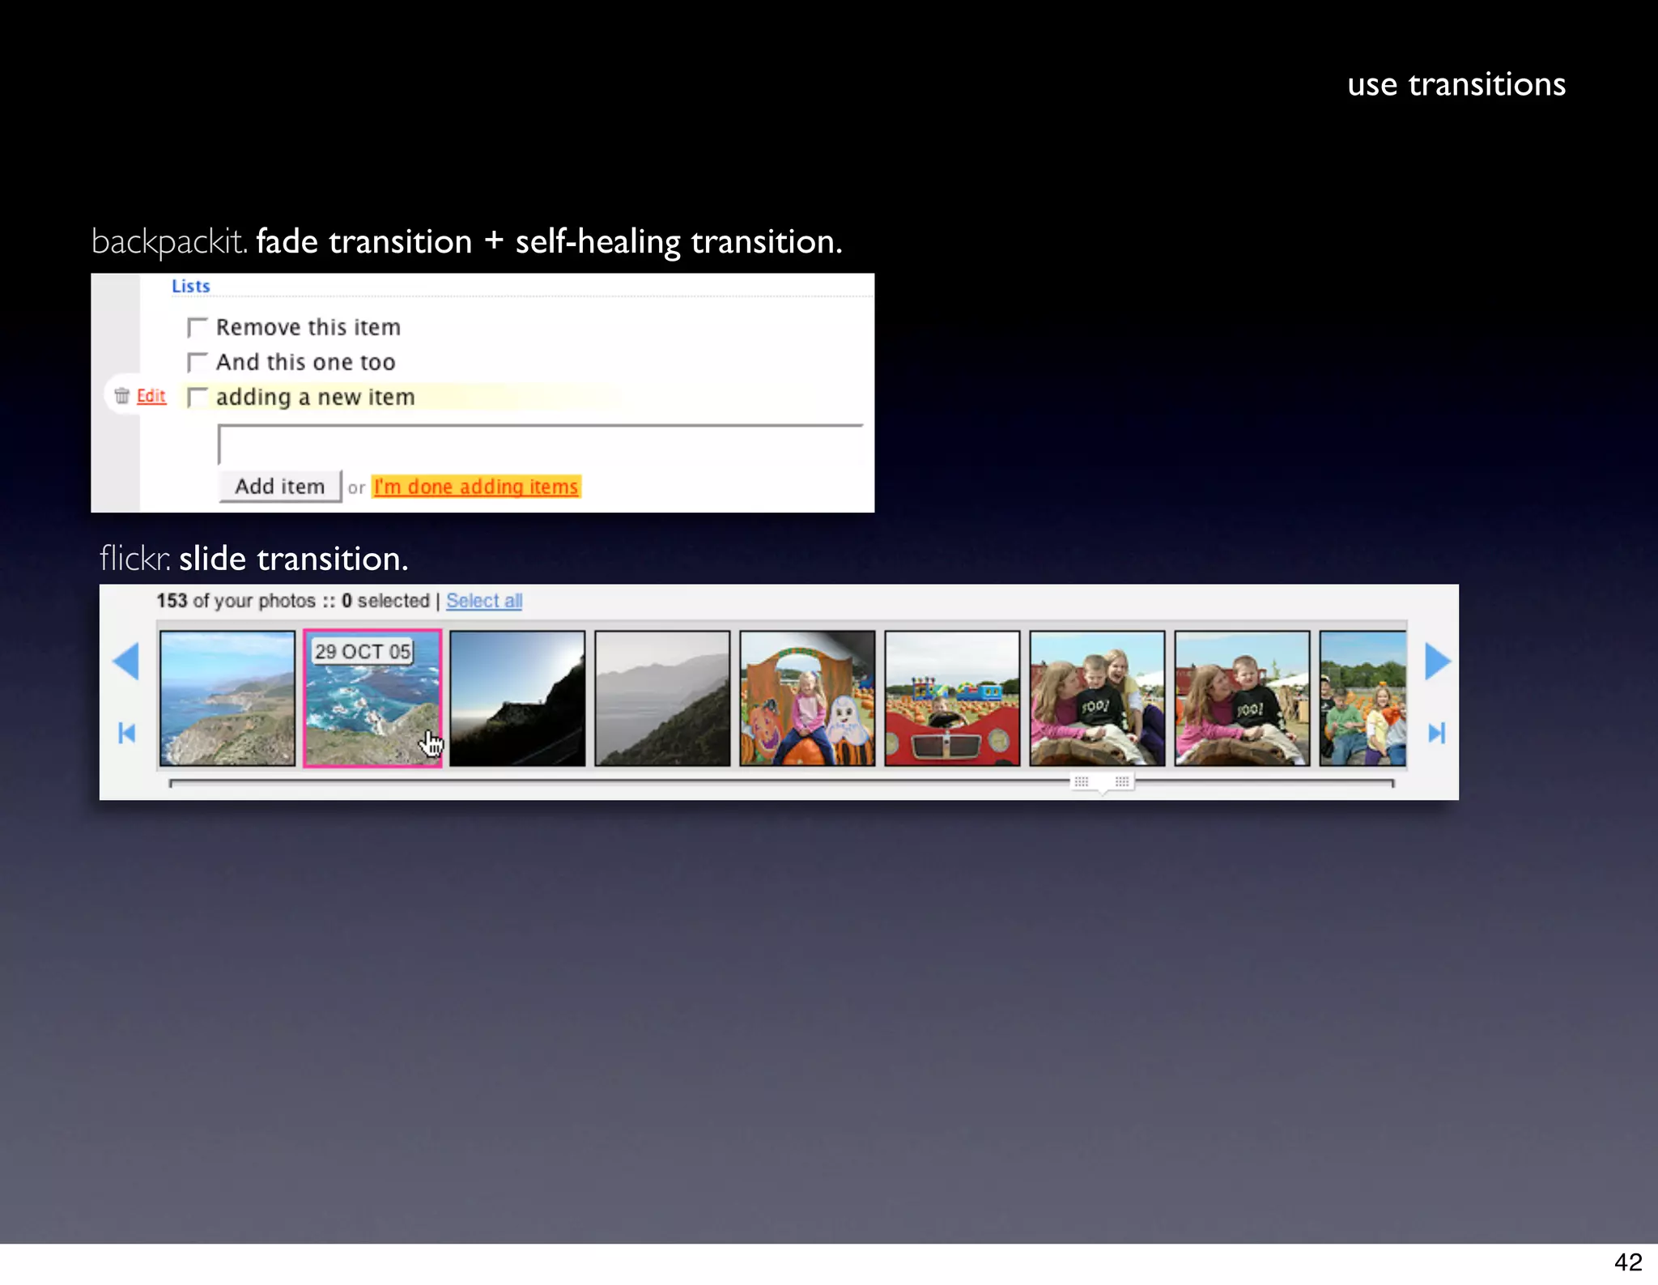The image size is (1658, 1285).
Task: Jump to last photo with skip-forward icon
Action: pos(1436,734)
